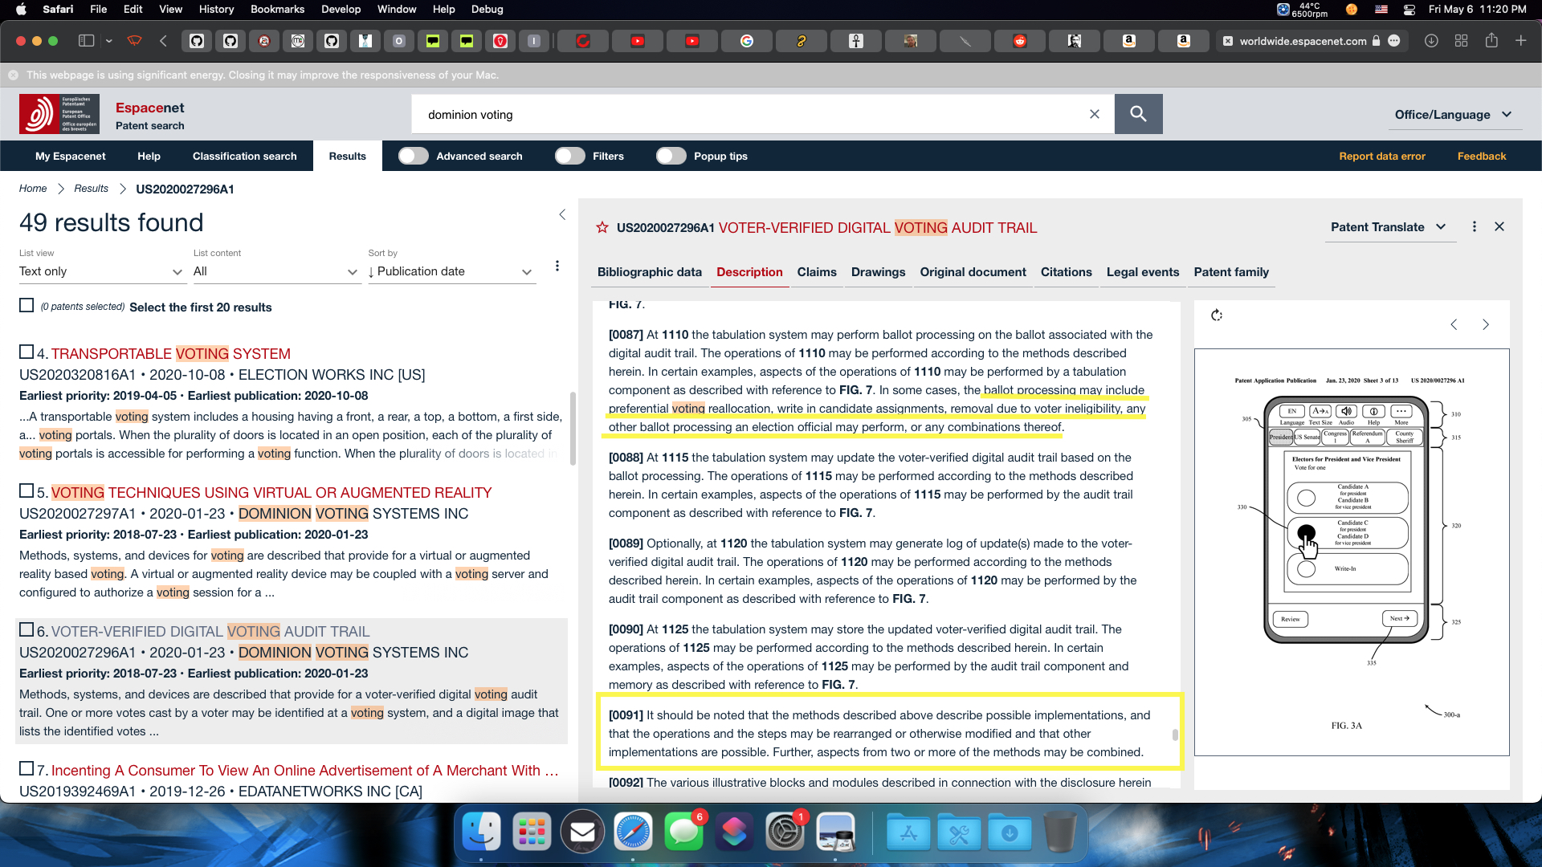1542x867 pixels.
Task: Open Citations tab
Action: (1066, 272)
